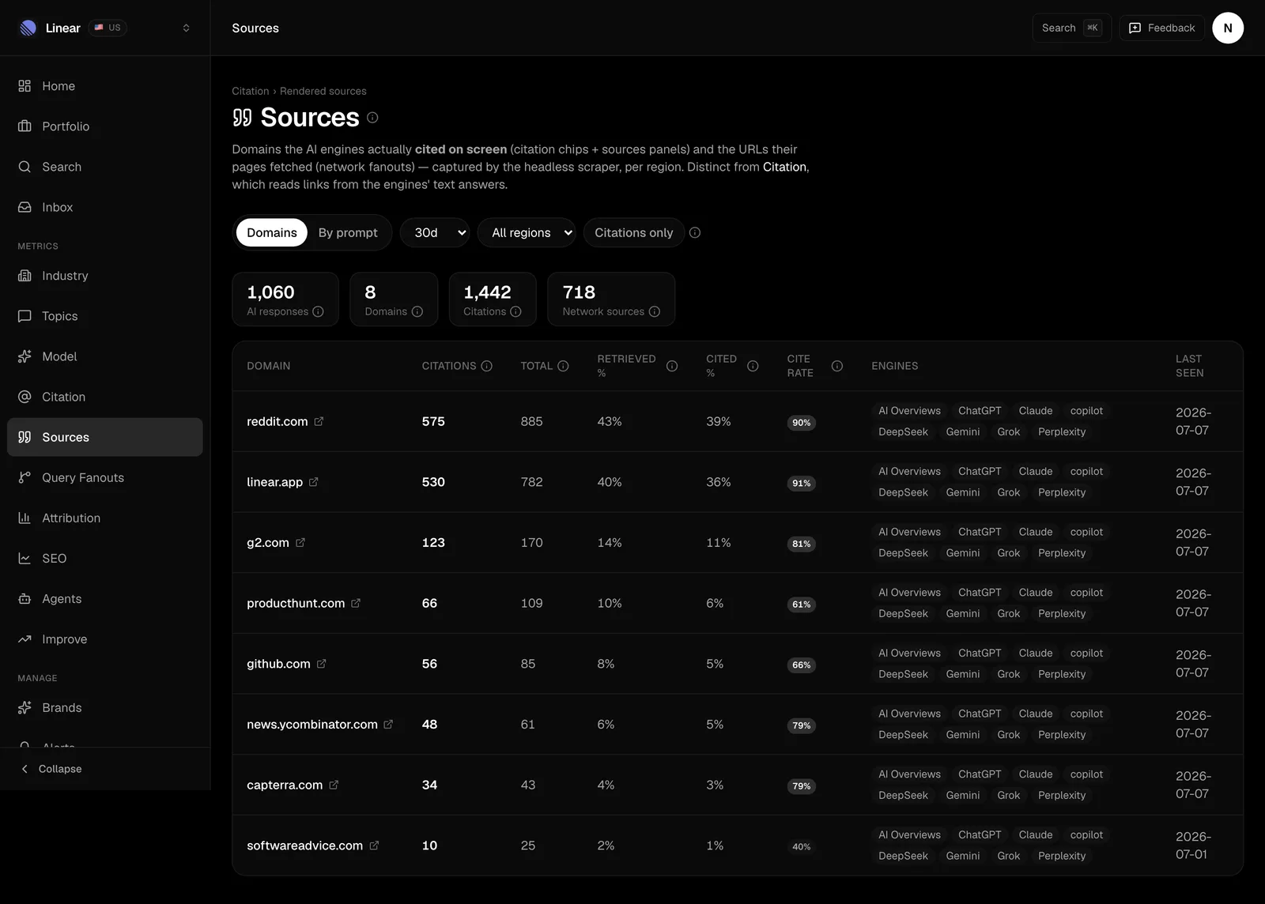Open the Search command field

pyautogui.click(x=1071, y=28)
